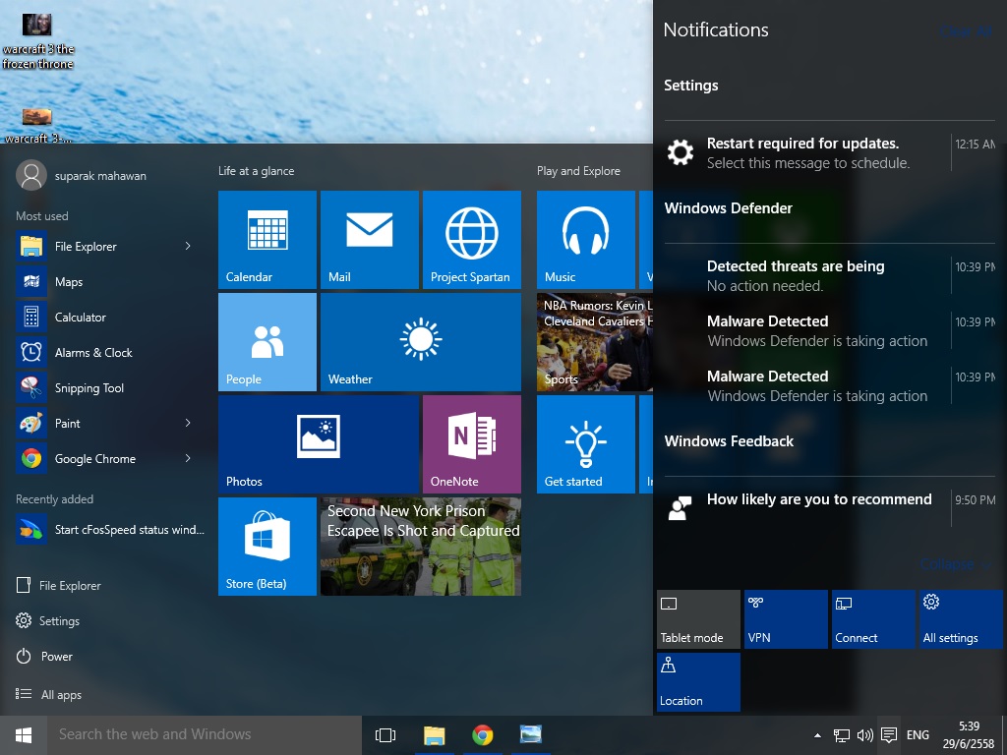
Task: Open the All apps list
Action: coord(61,695)
